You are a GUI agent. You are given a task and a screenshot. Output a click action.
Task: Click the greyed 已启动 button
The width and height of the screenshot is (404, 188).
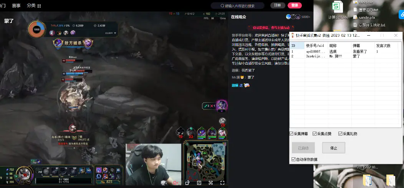tap(303, 148)
